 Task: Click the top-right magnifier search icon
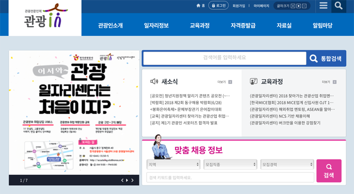coord(338,5)
